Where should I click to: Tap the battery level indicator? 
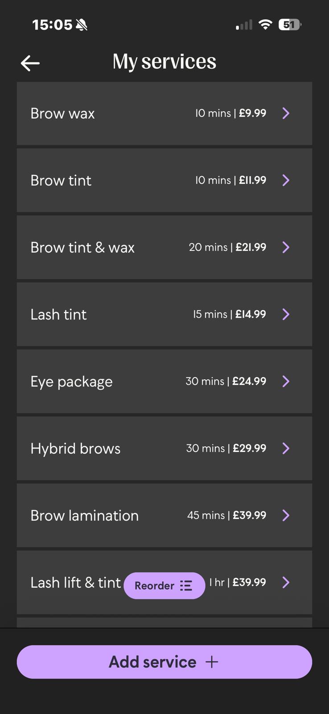(289, 25)
